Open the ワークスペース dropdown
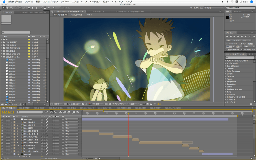Viewport: 256px width, 160px height. [x=214, y=8]
